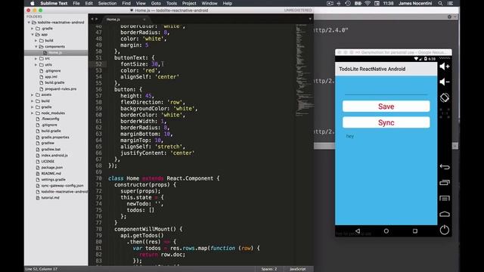Click the todo text input field in app

pyautogui.click(x=386, y=89)
